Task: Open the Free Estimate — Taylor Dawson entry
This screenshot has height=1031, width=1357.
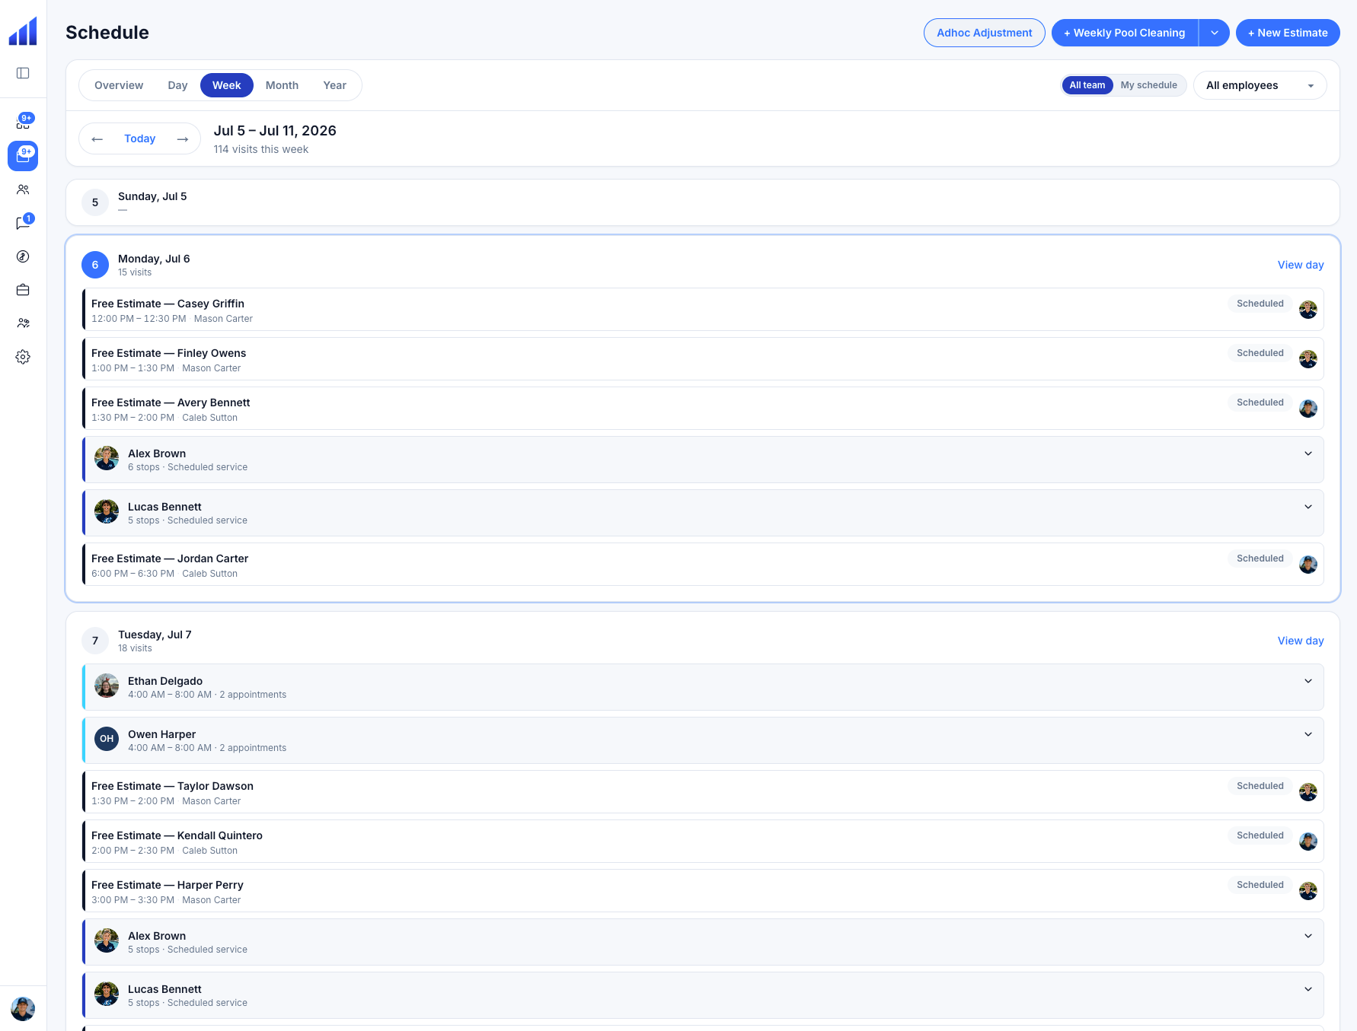Action: (x=703, y=792)
